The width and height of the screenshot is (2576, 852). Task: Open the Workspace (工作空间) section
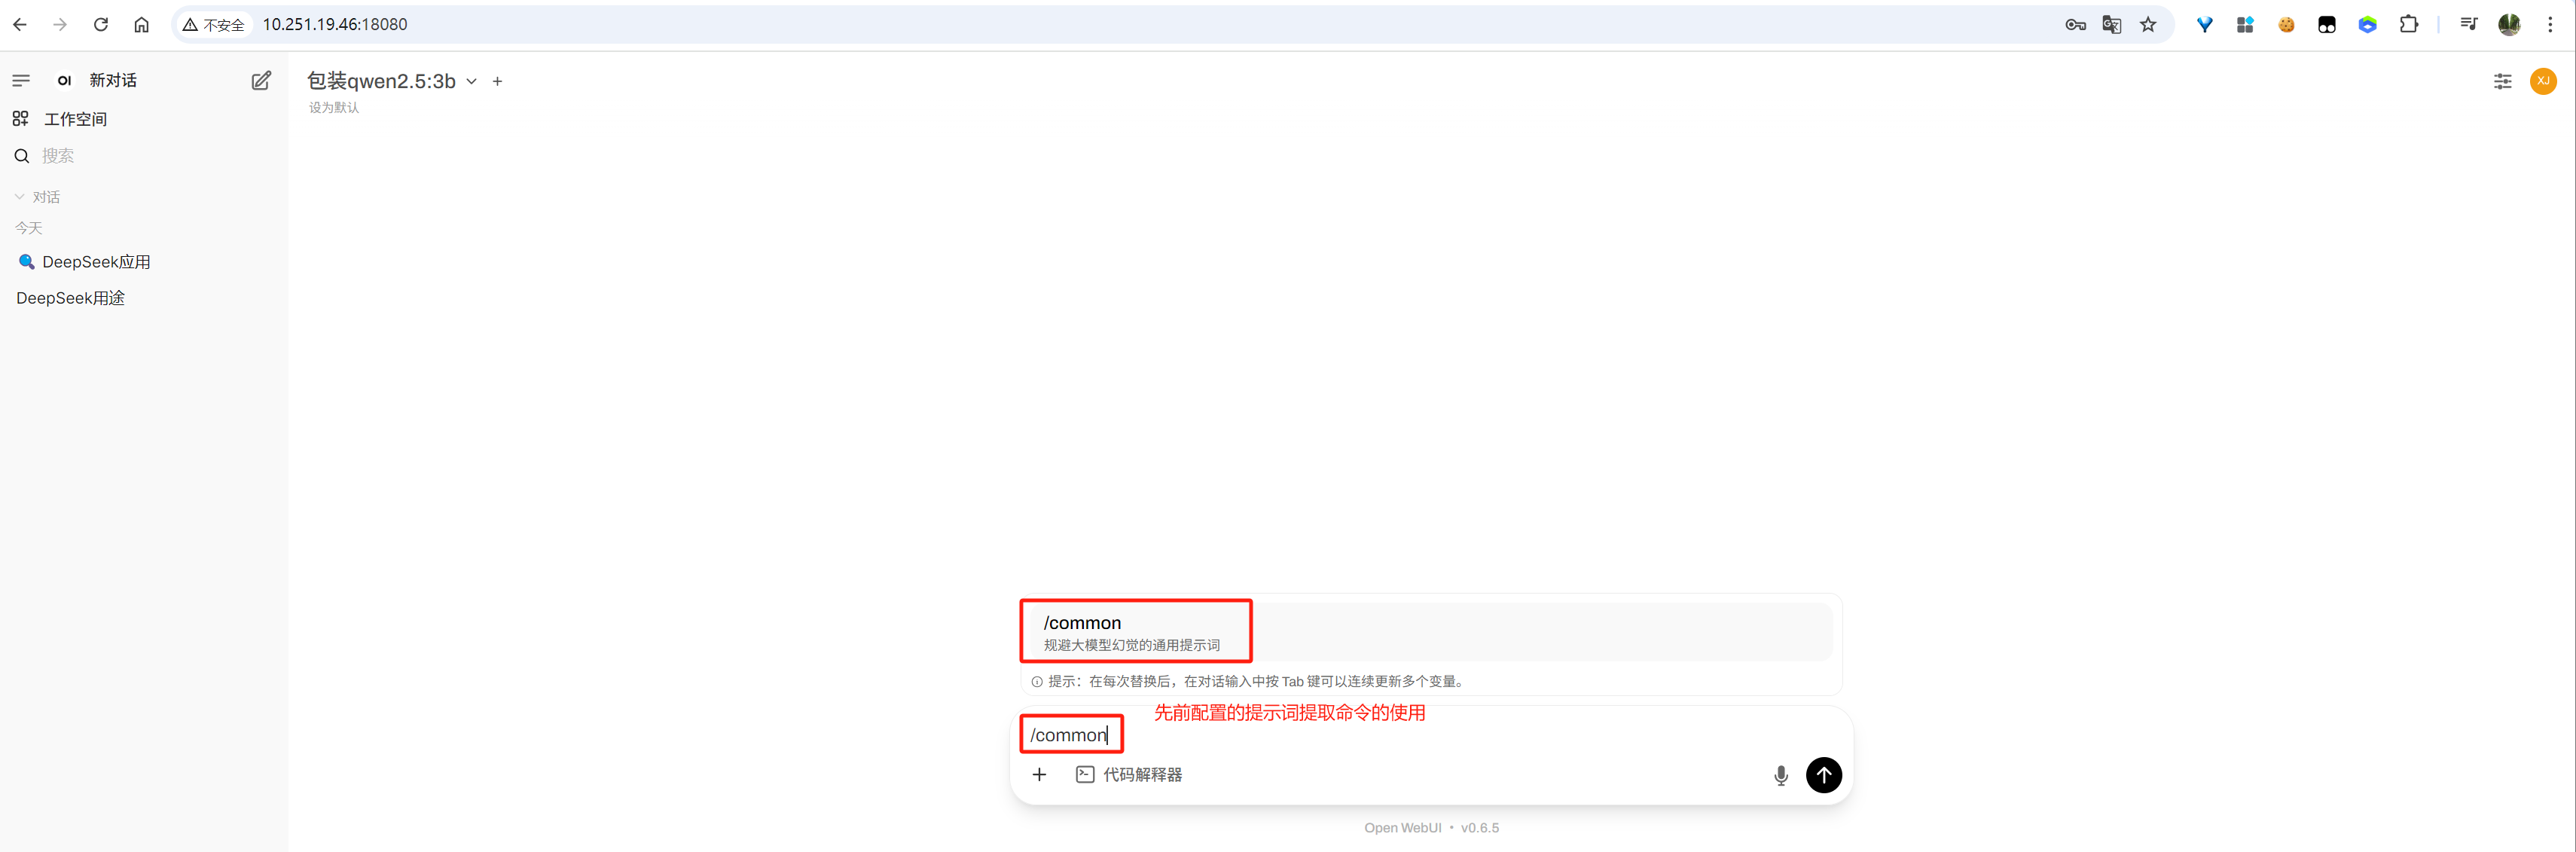coord(75,119)
